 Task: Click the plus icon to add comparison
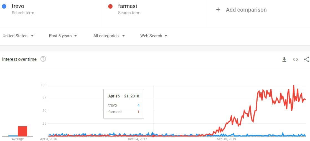pyautogui.click(x=218, y=9)
